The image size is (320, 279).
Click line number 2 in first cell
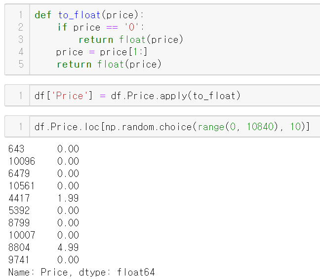21,27
